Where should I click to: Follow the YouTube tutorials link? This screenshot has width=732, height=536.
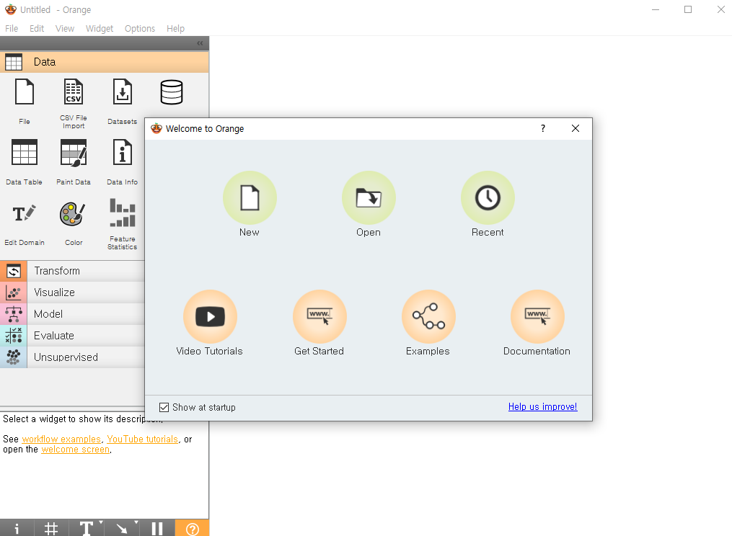pos(142,439)
